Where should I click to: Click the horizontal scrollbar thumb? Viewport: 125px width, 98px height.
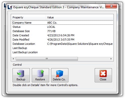[x=47, y=59]
